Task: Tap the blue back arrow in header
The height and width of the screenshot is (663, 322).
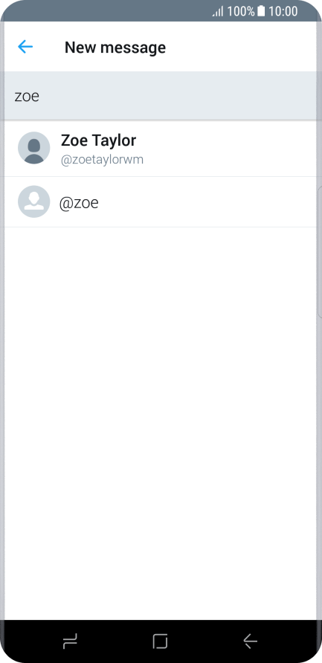Action: click(x=25, y=47)
